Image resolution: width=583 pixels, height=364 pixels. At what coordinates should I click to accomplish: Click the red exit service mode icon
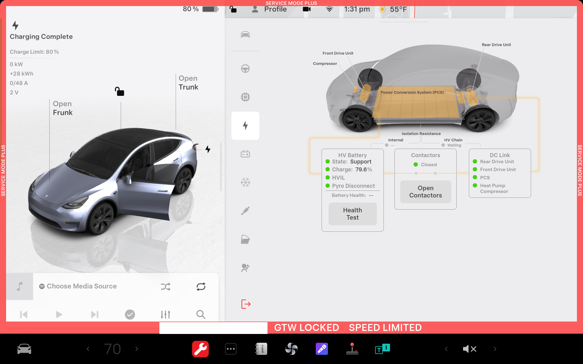246,304
